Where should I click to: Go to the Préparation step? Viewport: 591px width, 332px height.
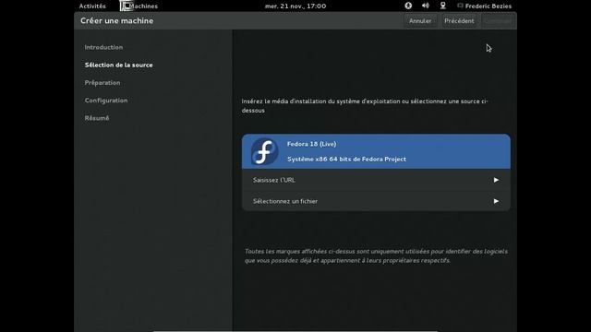click(x=103, y=82)
